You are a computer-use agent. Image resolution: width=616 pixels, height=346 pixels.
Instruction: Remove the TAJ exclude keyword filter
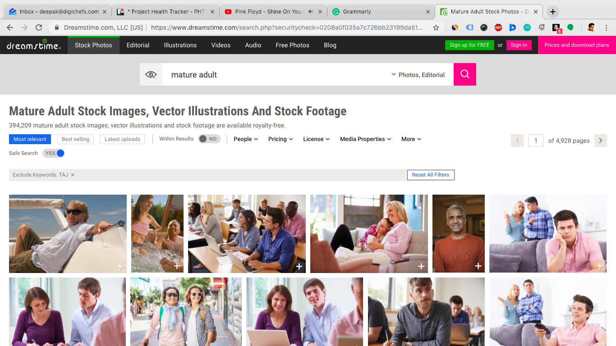pyautogui.click(x=73, y=175)
